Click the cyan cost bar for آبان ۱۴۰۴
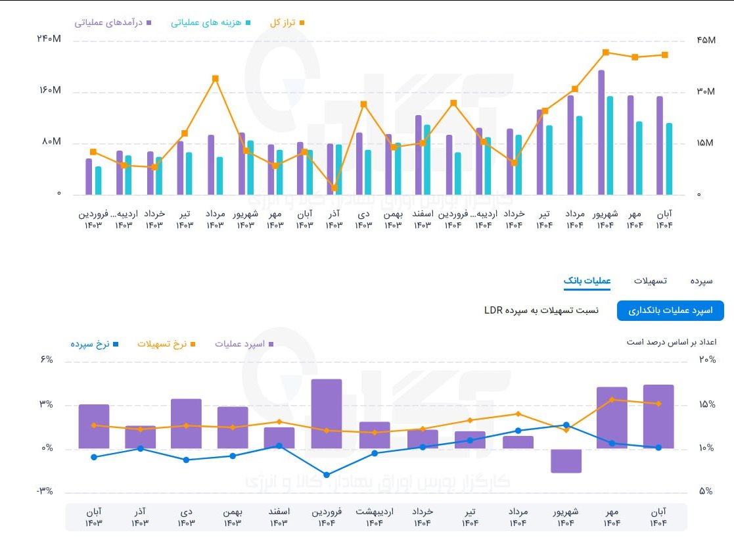 669,158
